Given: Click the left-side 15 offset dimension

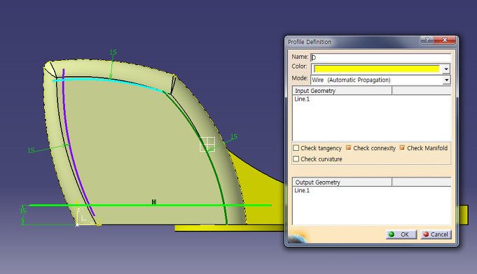Looking at the screenshot, I should point(31,150).
